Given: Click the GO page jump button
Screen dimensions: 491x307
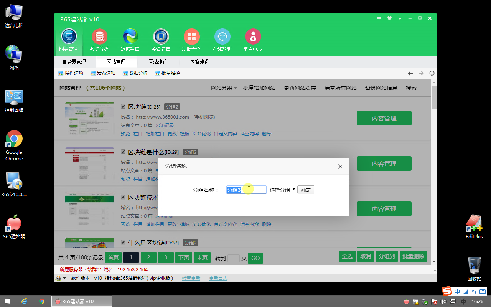Looking at the screenshot, I should pyautogui.click(x=255, y=258).
